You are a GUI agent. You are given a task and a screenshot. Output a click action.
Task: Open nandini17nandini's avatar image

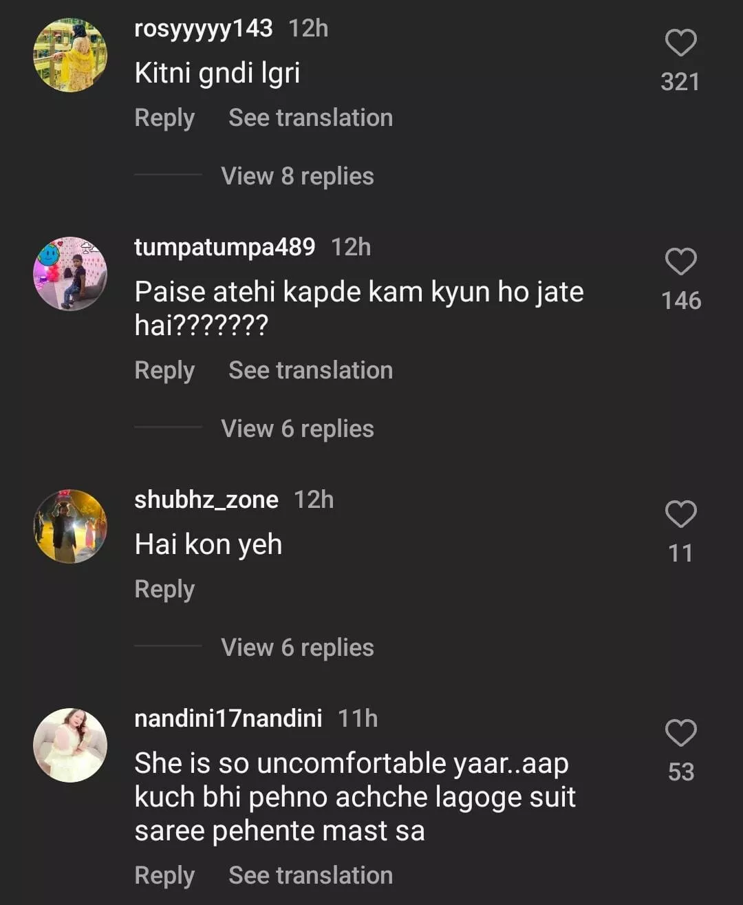click(70, 745)
